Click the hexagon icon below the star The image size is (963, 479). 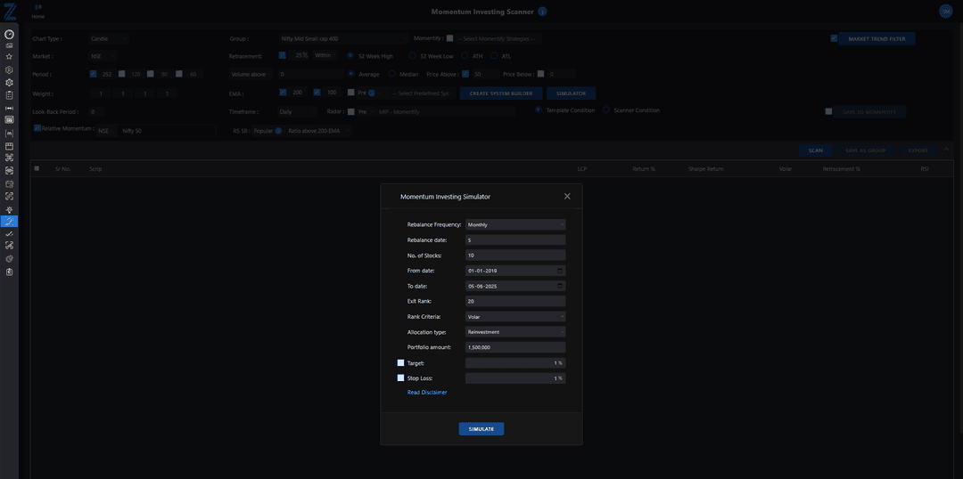point(9,69)
